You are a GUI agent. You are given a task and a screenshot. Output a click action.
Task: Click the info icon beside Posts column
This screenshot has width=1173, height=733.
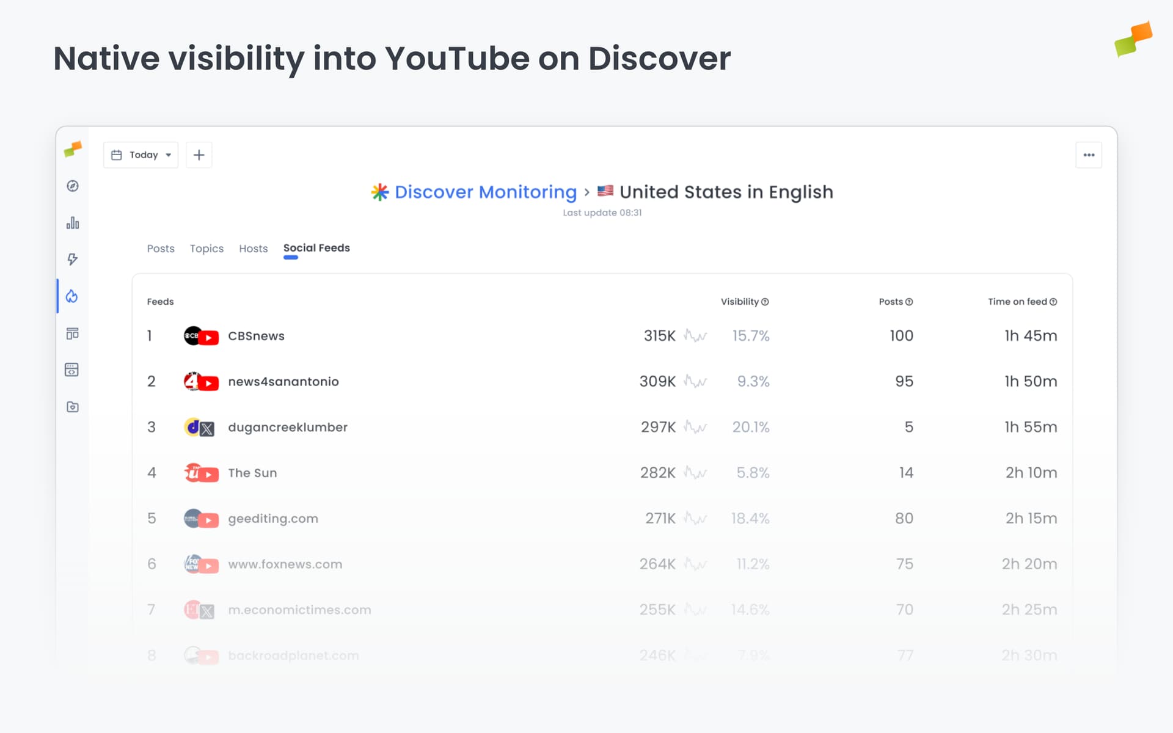[909, 302]
